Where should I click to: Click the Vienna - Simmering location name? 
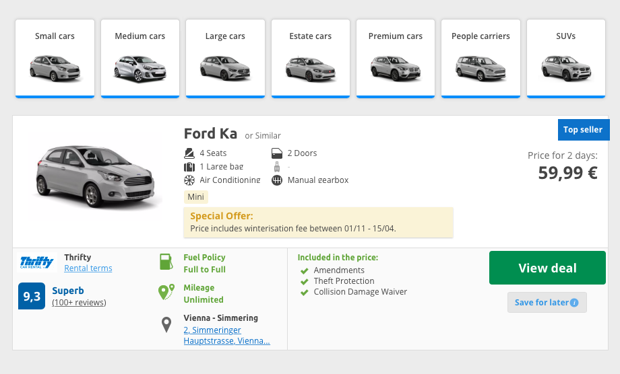tap(220, 318)
